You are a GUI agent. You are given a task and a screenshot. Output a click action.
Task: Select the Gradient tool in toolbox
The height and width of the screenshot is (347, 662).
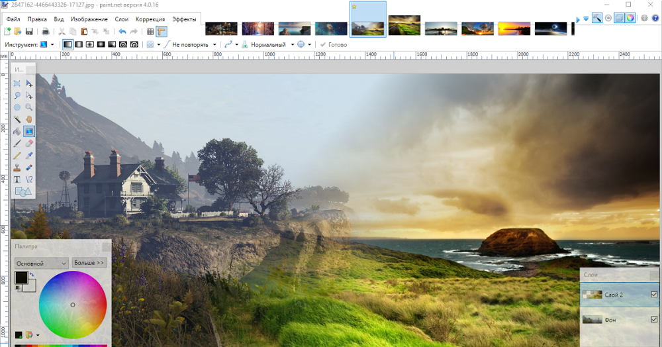28,131
